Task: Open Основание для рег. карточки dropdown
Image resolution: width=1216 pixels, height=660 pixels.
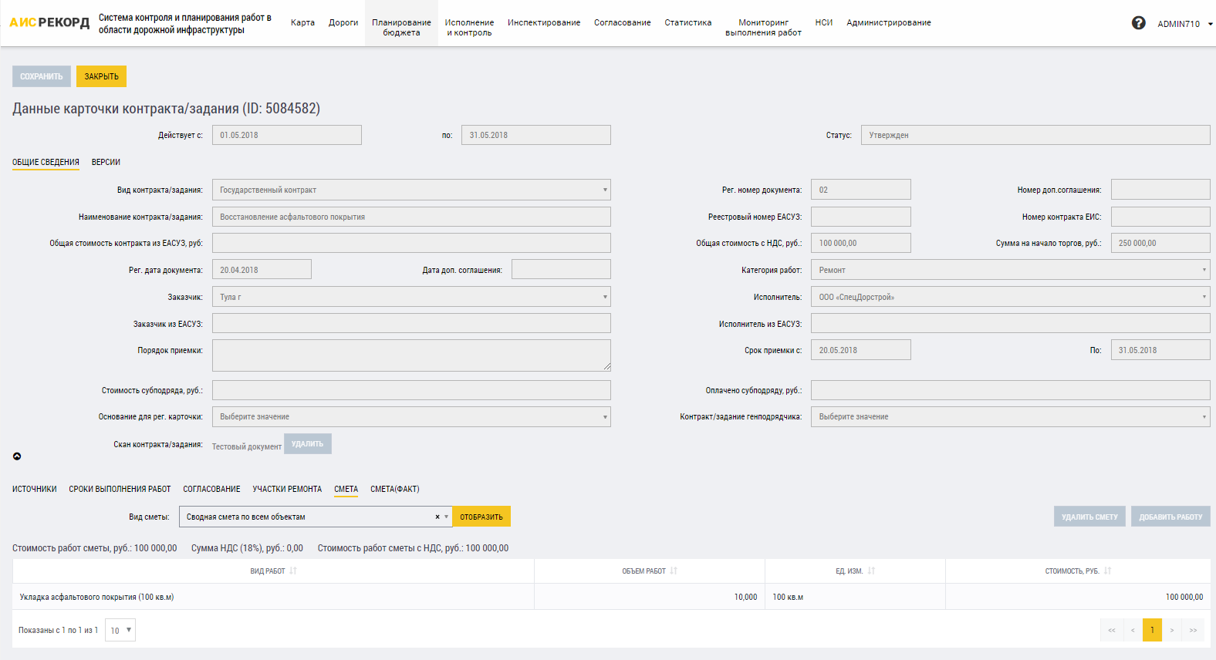Action: point(411,416)
